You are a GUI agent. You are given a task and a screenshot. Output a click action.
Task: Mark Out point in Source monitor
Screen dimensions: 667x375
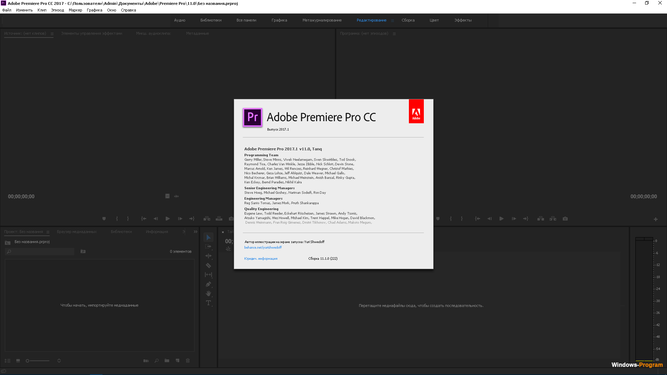coord(128,219)
